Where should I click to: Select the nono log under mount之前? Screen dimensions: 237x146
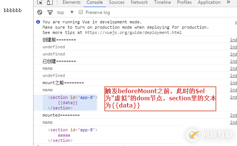click(47, 90)
